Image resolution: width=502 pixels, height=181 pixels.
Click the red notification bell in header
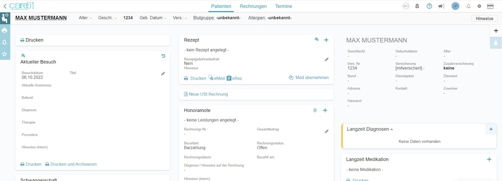[x=468, y=6]
